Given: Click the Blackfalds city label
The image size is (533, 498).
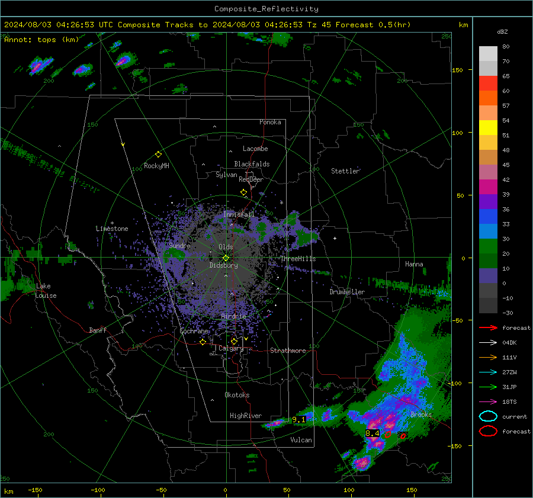Looking at the screenshot, I should tap(252, 164).
